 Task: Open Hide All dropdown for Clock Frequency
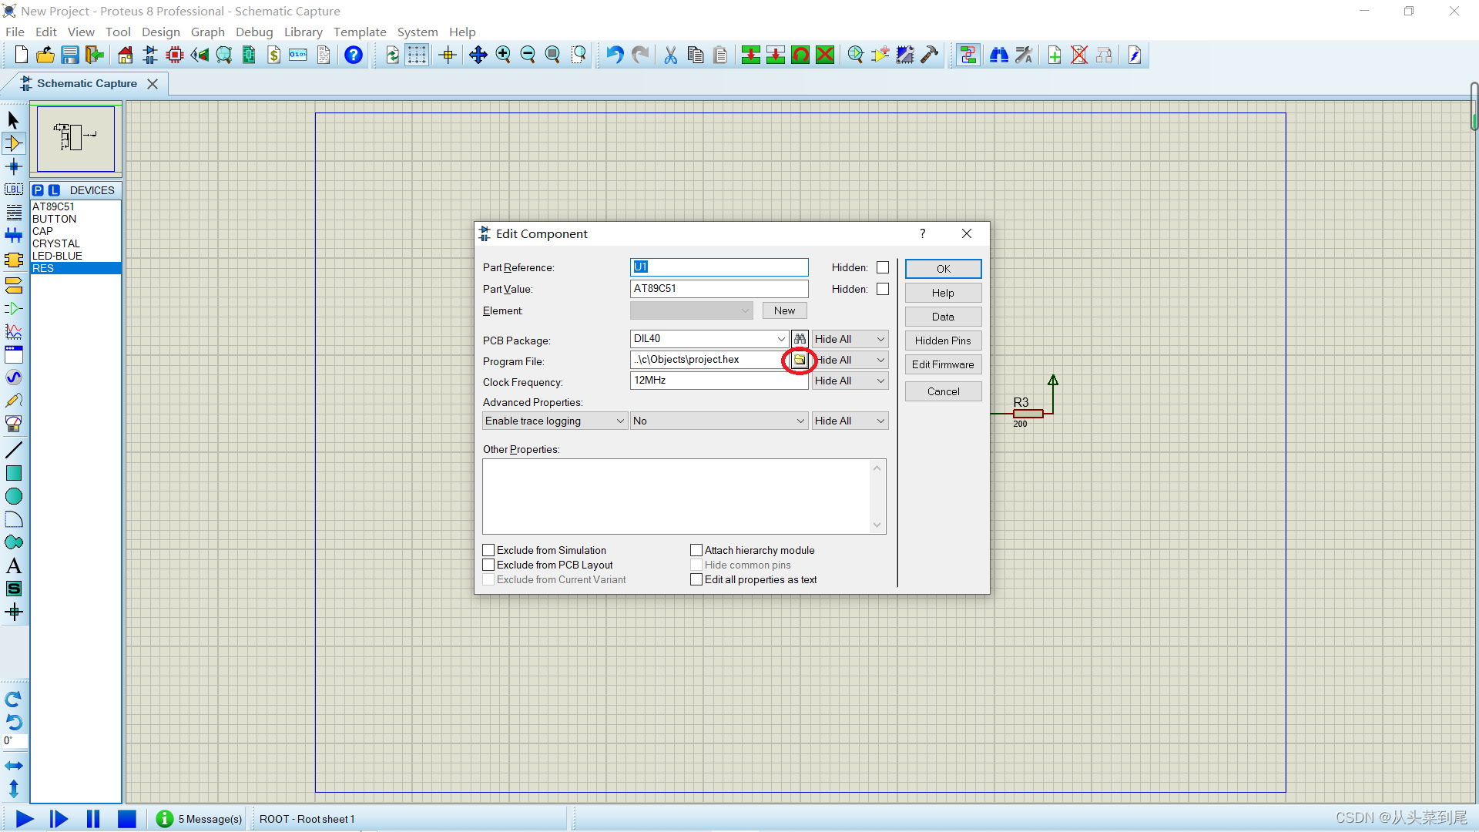click(x=850, y=381)
